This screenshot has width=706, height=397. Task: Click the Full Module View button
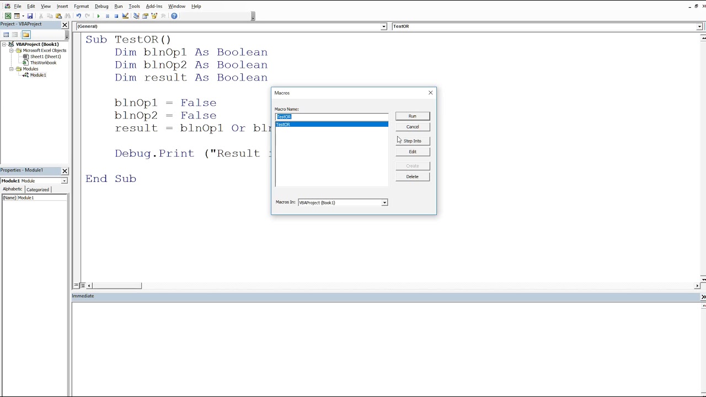[82, 286]
